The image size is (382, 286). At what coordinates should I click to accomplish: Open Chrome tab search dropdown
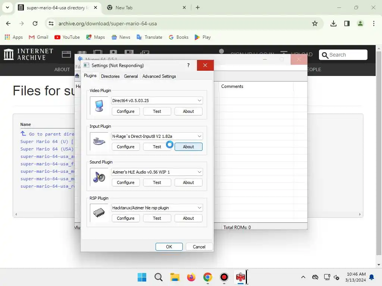[x=7, y=7]
